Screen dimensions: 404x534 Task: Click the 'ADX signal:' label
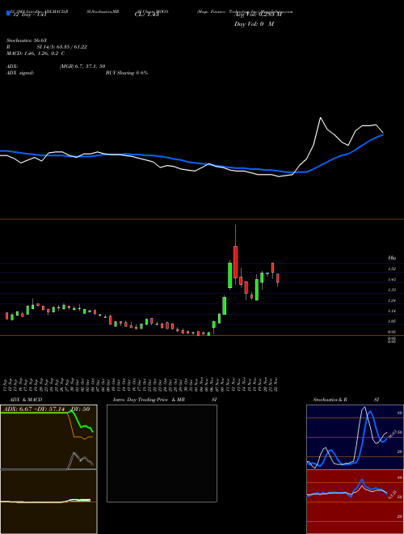tap(20, 73)
